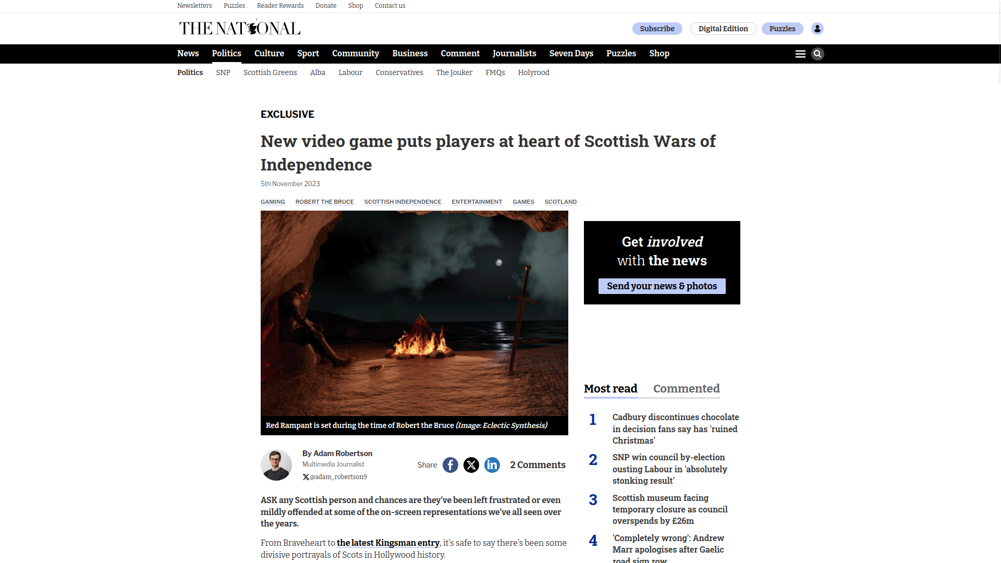Go to Culture section
The image size is (1001, 563).
tap(269, 53)
